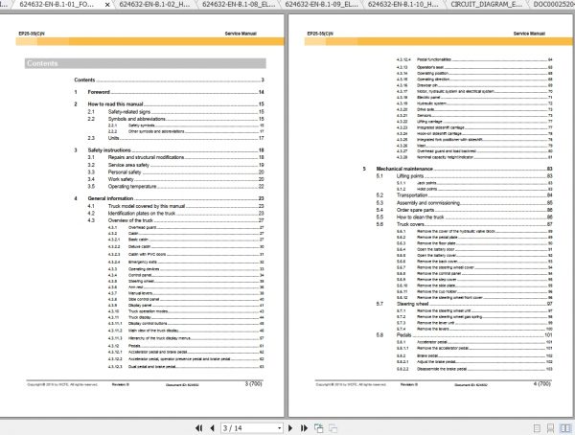The width and height of the screenshot is (575, 435).
Task: Switch to the 624632-EN-B.1-08_EL tab
Action: pos(239,5)
